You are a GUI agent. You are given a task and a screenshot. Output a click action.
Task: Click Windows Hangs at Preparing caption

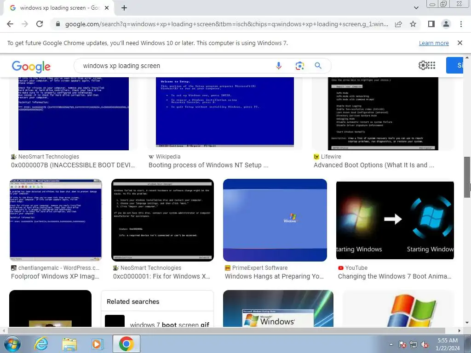click(x=274, y=276)
